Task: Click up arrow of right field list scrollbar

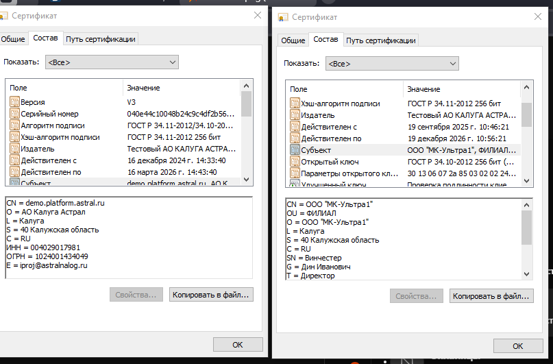Action: click(x=526, y=87)
